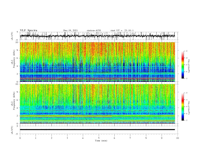
Task: Click the "ch.1(V)" waveform axis label
Action: pyautogui.click(x=12, y=36)
